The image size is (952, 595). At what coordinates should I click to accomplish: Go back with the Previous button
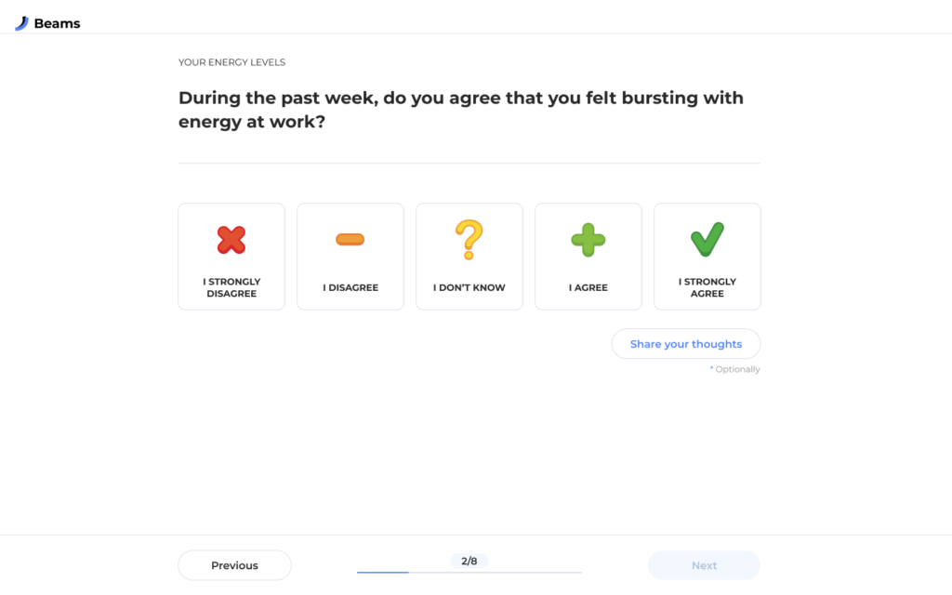[x=234, y=565]
